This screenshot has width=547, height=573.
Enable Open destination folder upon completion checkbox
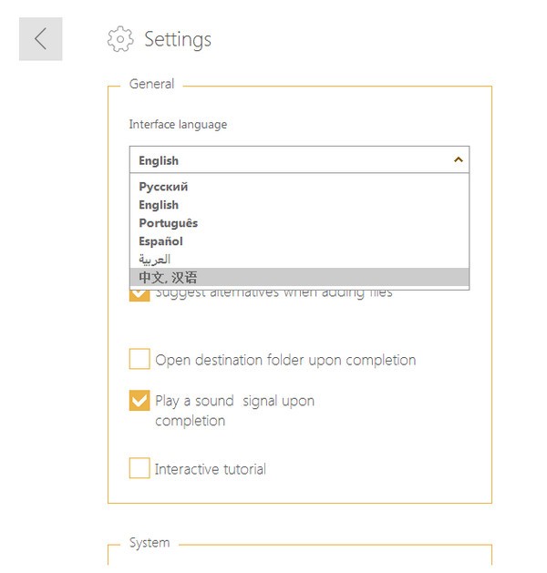[139, 359]
